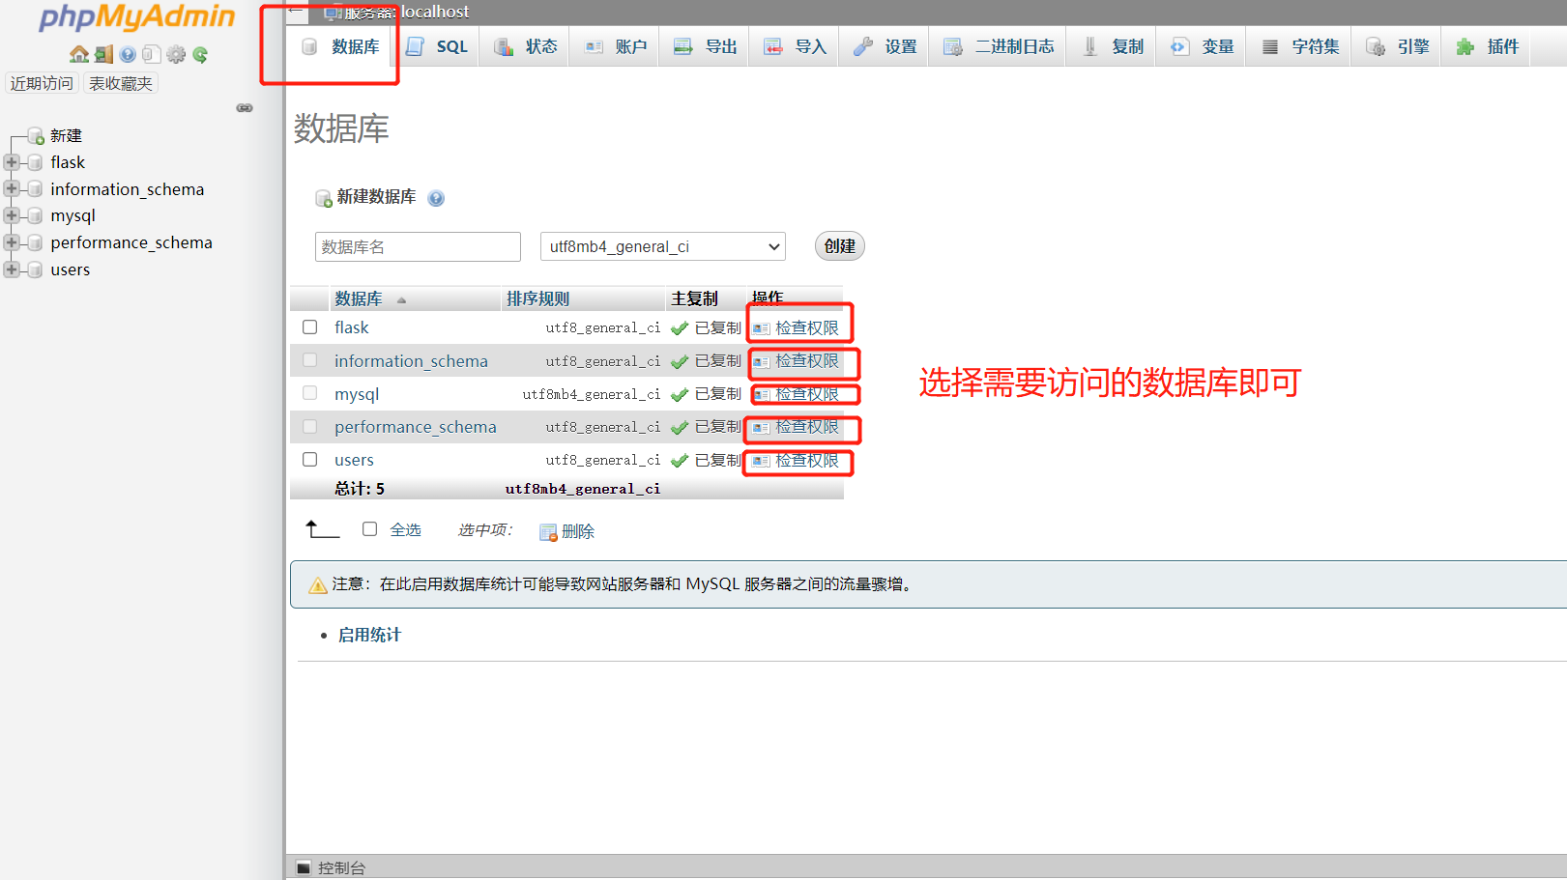Click inside the 数据库名 input field
The width and height of the screenshot is (1567, 880).
418,246
